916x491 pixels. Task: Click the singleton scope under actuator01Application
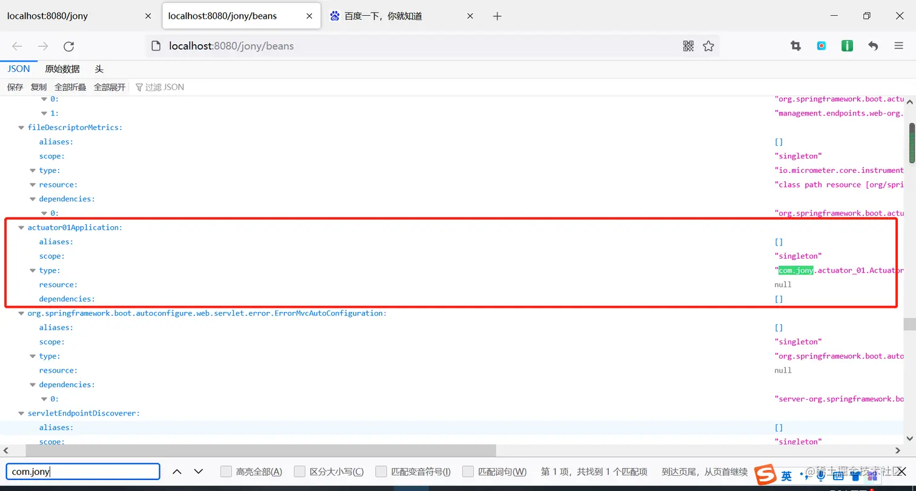click(798, 256)
